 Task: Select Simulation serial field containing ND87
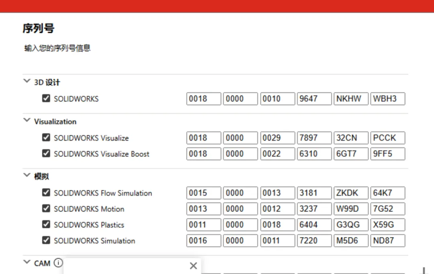388,241
